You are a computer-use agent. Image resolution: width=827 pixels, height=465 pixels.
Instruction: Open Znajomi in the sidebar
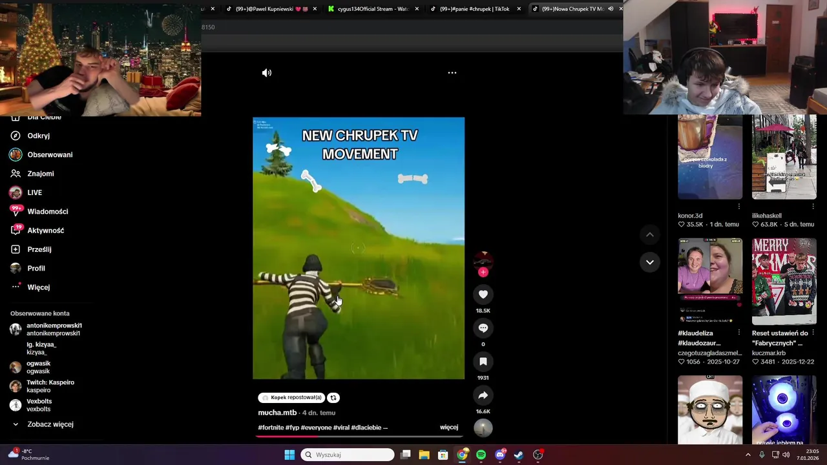[41, 174]
